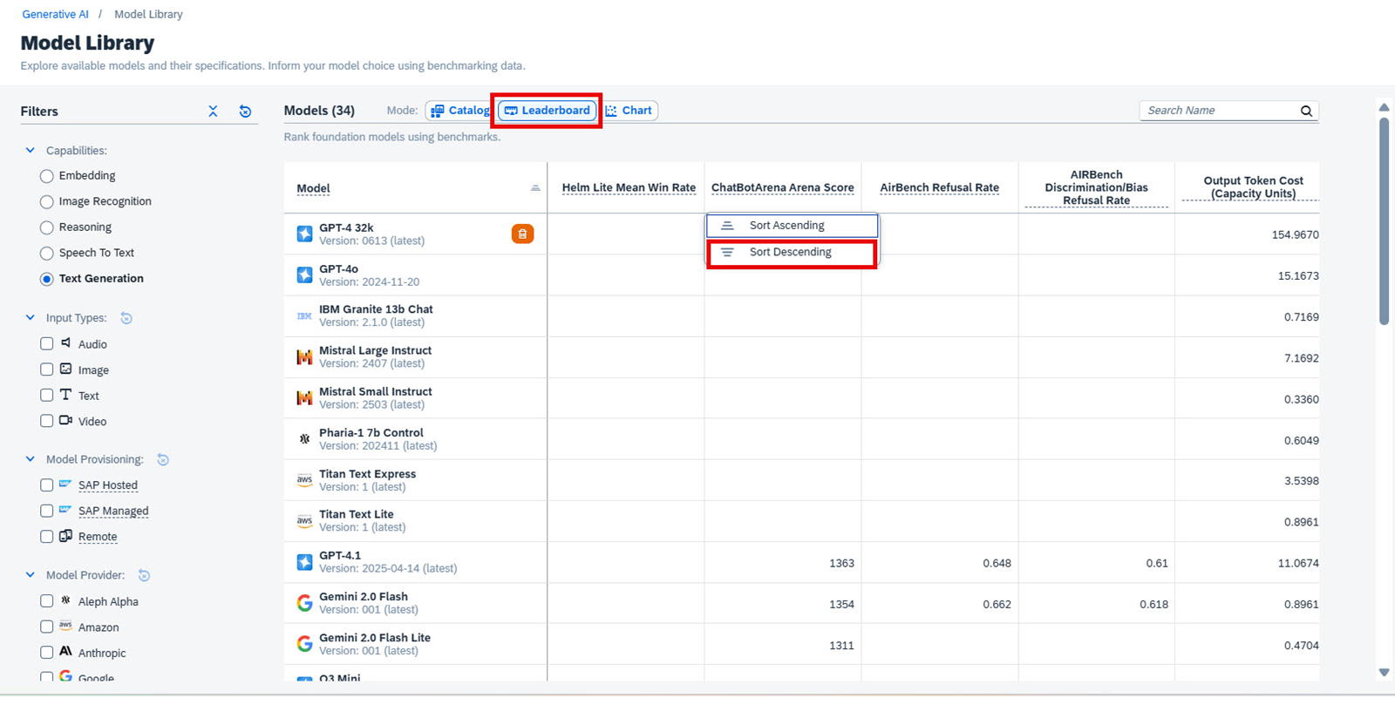Image resolution: width=1395 pixels, height=705 pixels.
Task: Click the scrollbar up arrow
Action: (x=1384, y=107)
